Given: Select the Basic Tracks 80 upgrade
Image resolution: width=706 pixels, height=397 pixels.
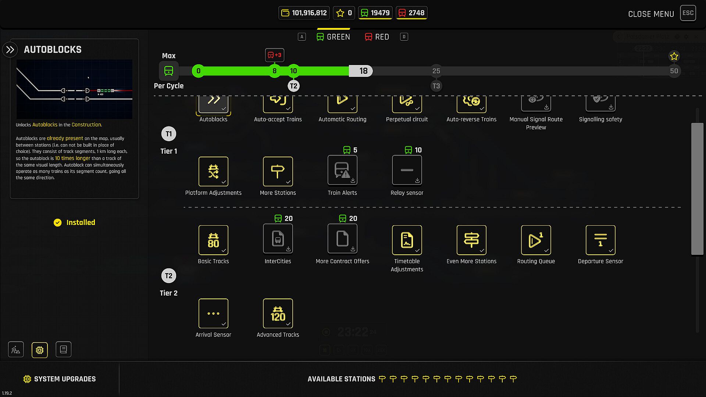Looking at the screenshot, I should [x=213, y=240].
